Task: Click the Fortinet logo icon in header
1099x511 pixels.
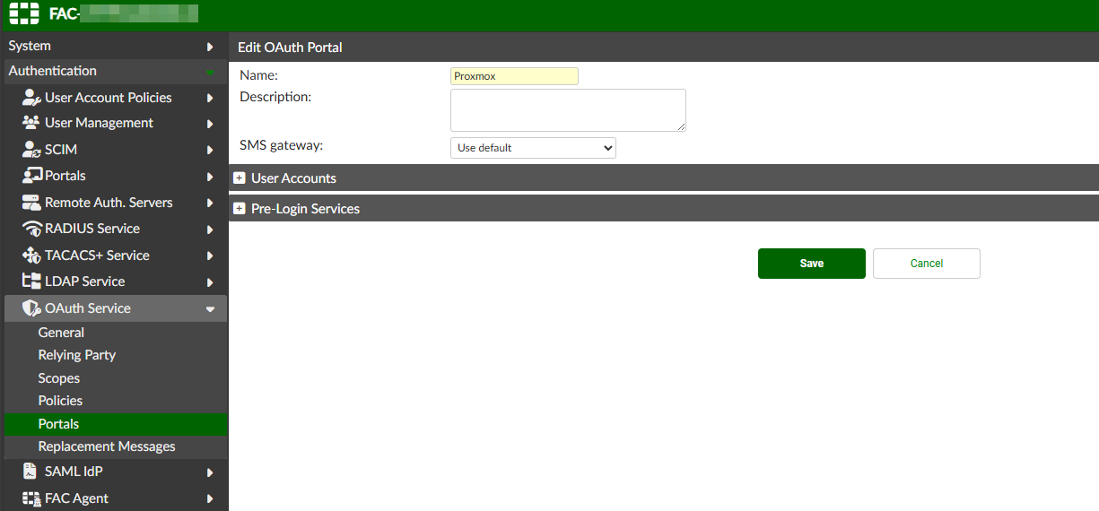Action: 24,14
